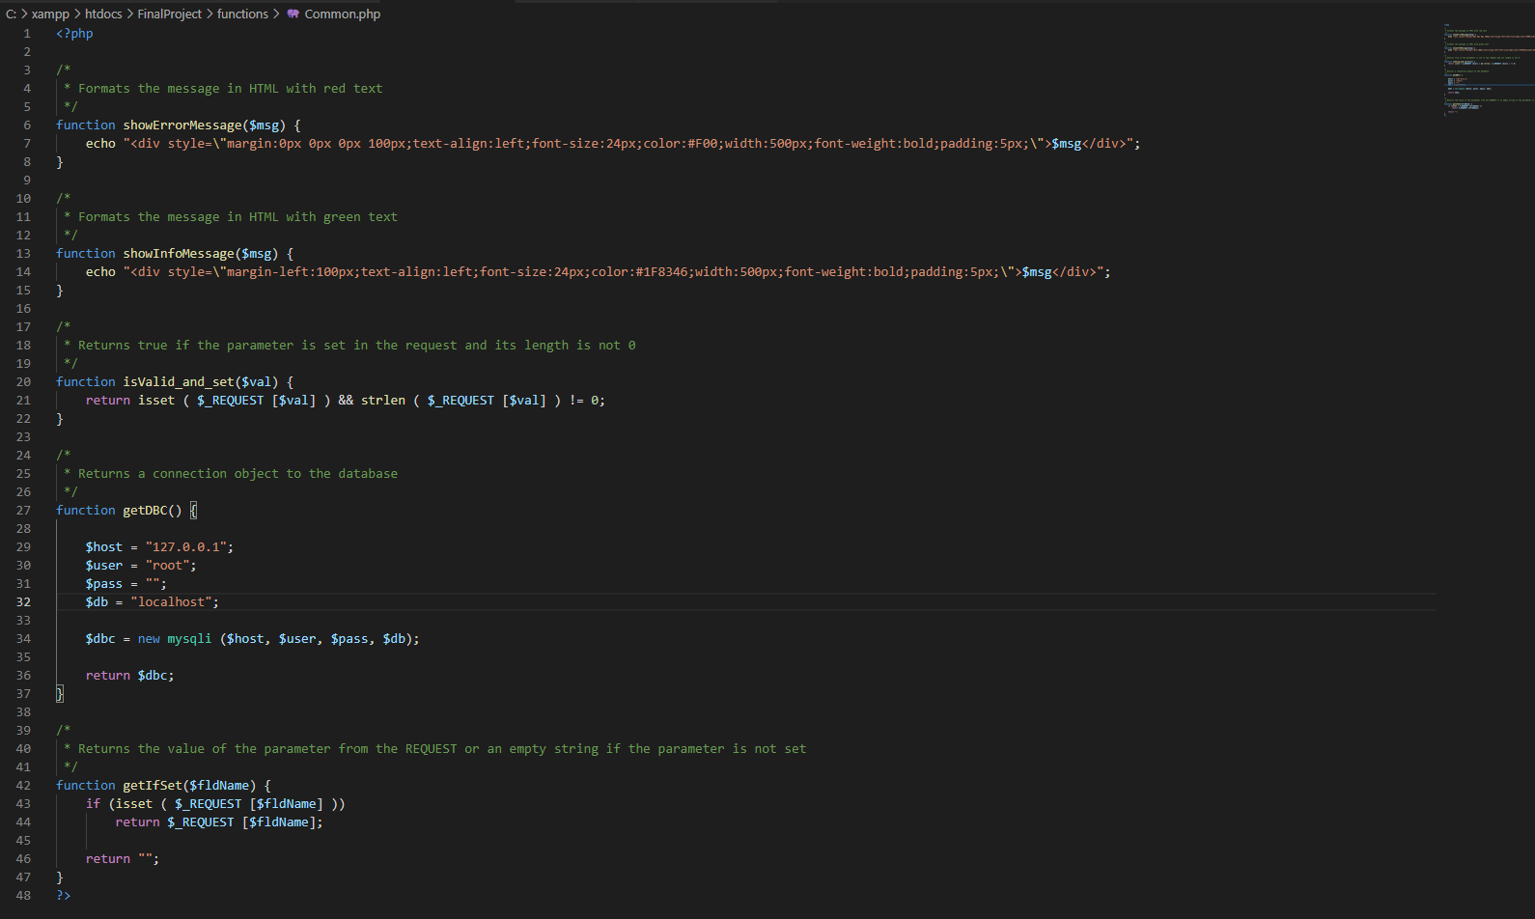Screen dimensions: 1535x919
Task: Click the strlen call on line 21
Action: [x=383, y=400]
